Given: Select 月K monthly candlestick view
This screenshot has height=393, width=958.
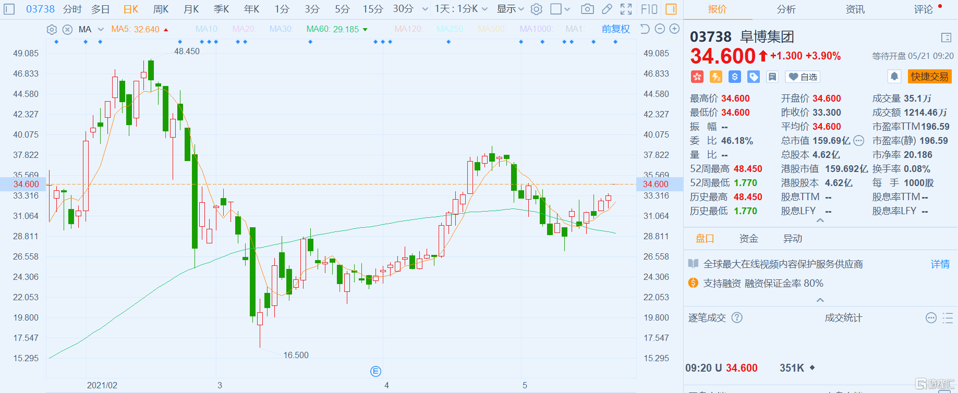Looking at the screenshot, I should click(x=191, y=9).
